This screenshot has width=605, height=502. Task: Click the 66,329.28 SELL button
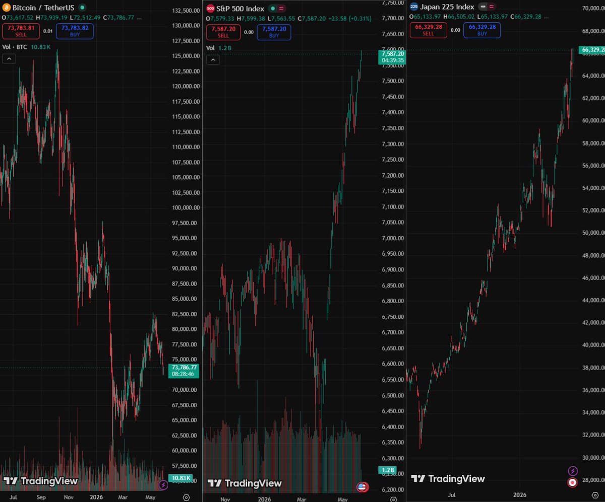coord(428,30)
